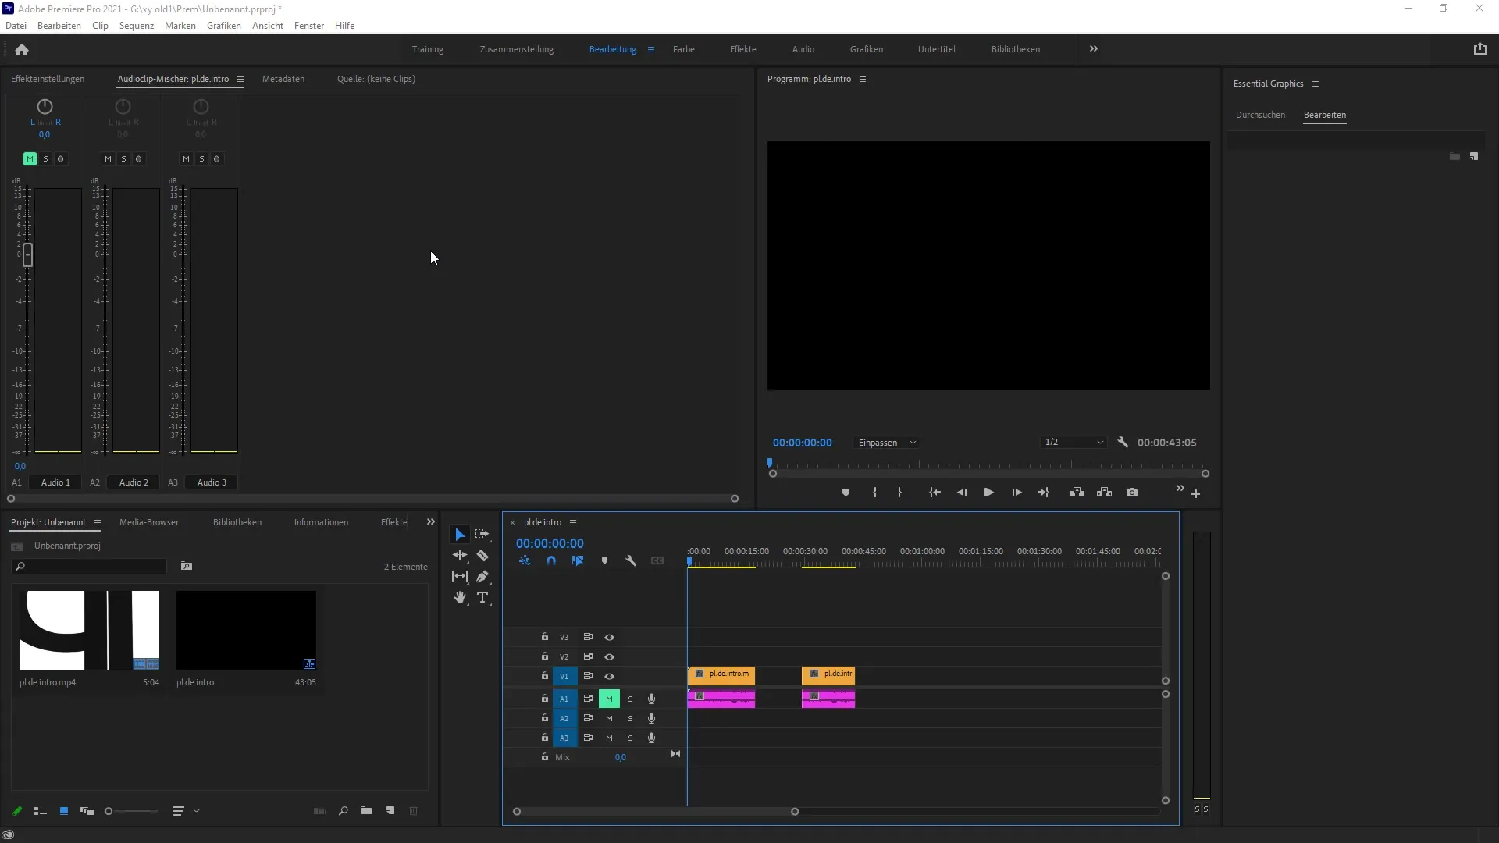Open the Quick Export icon
The width and height of the screenshot is (1499, 843).
click(x=1479, y=49)
